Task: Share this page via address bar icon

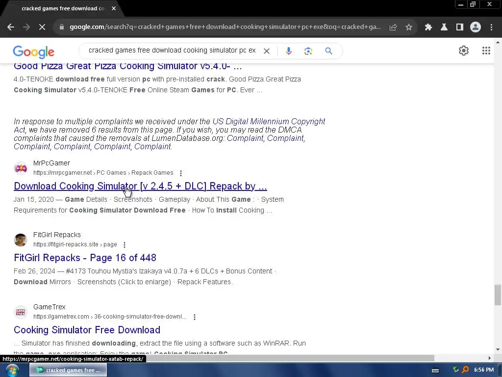Action: coord(393,27)
